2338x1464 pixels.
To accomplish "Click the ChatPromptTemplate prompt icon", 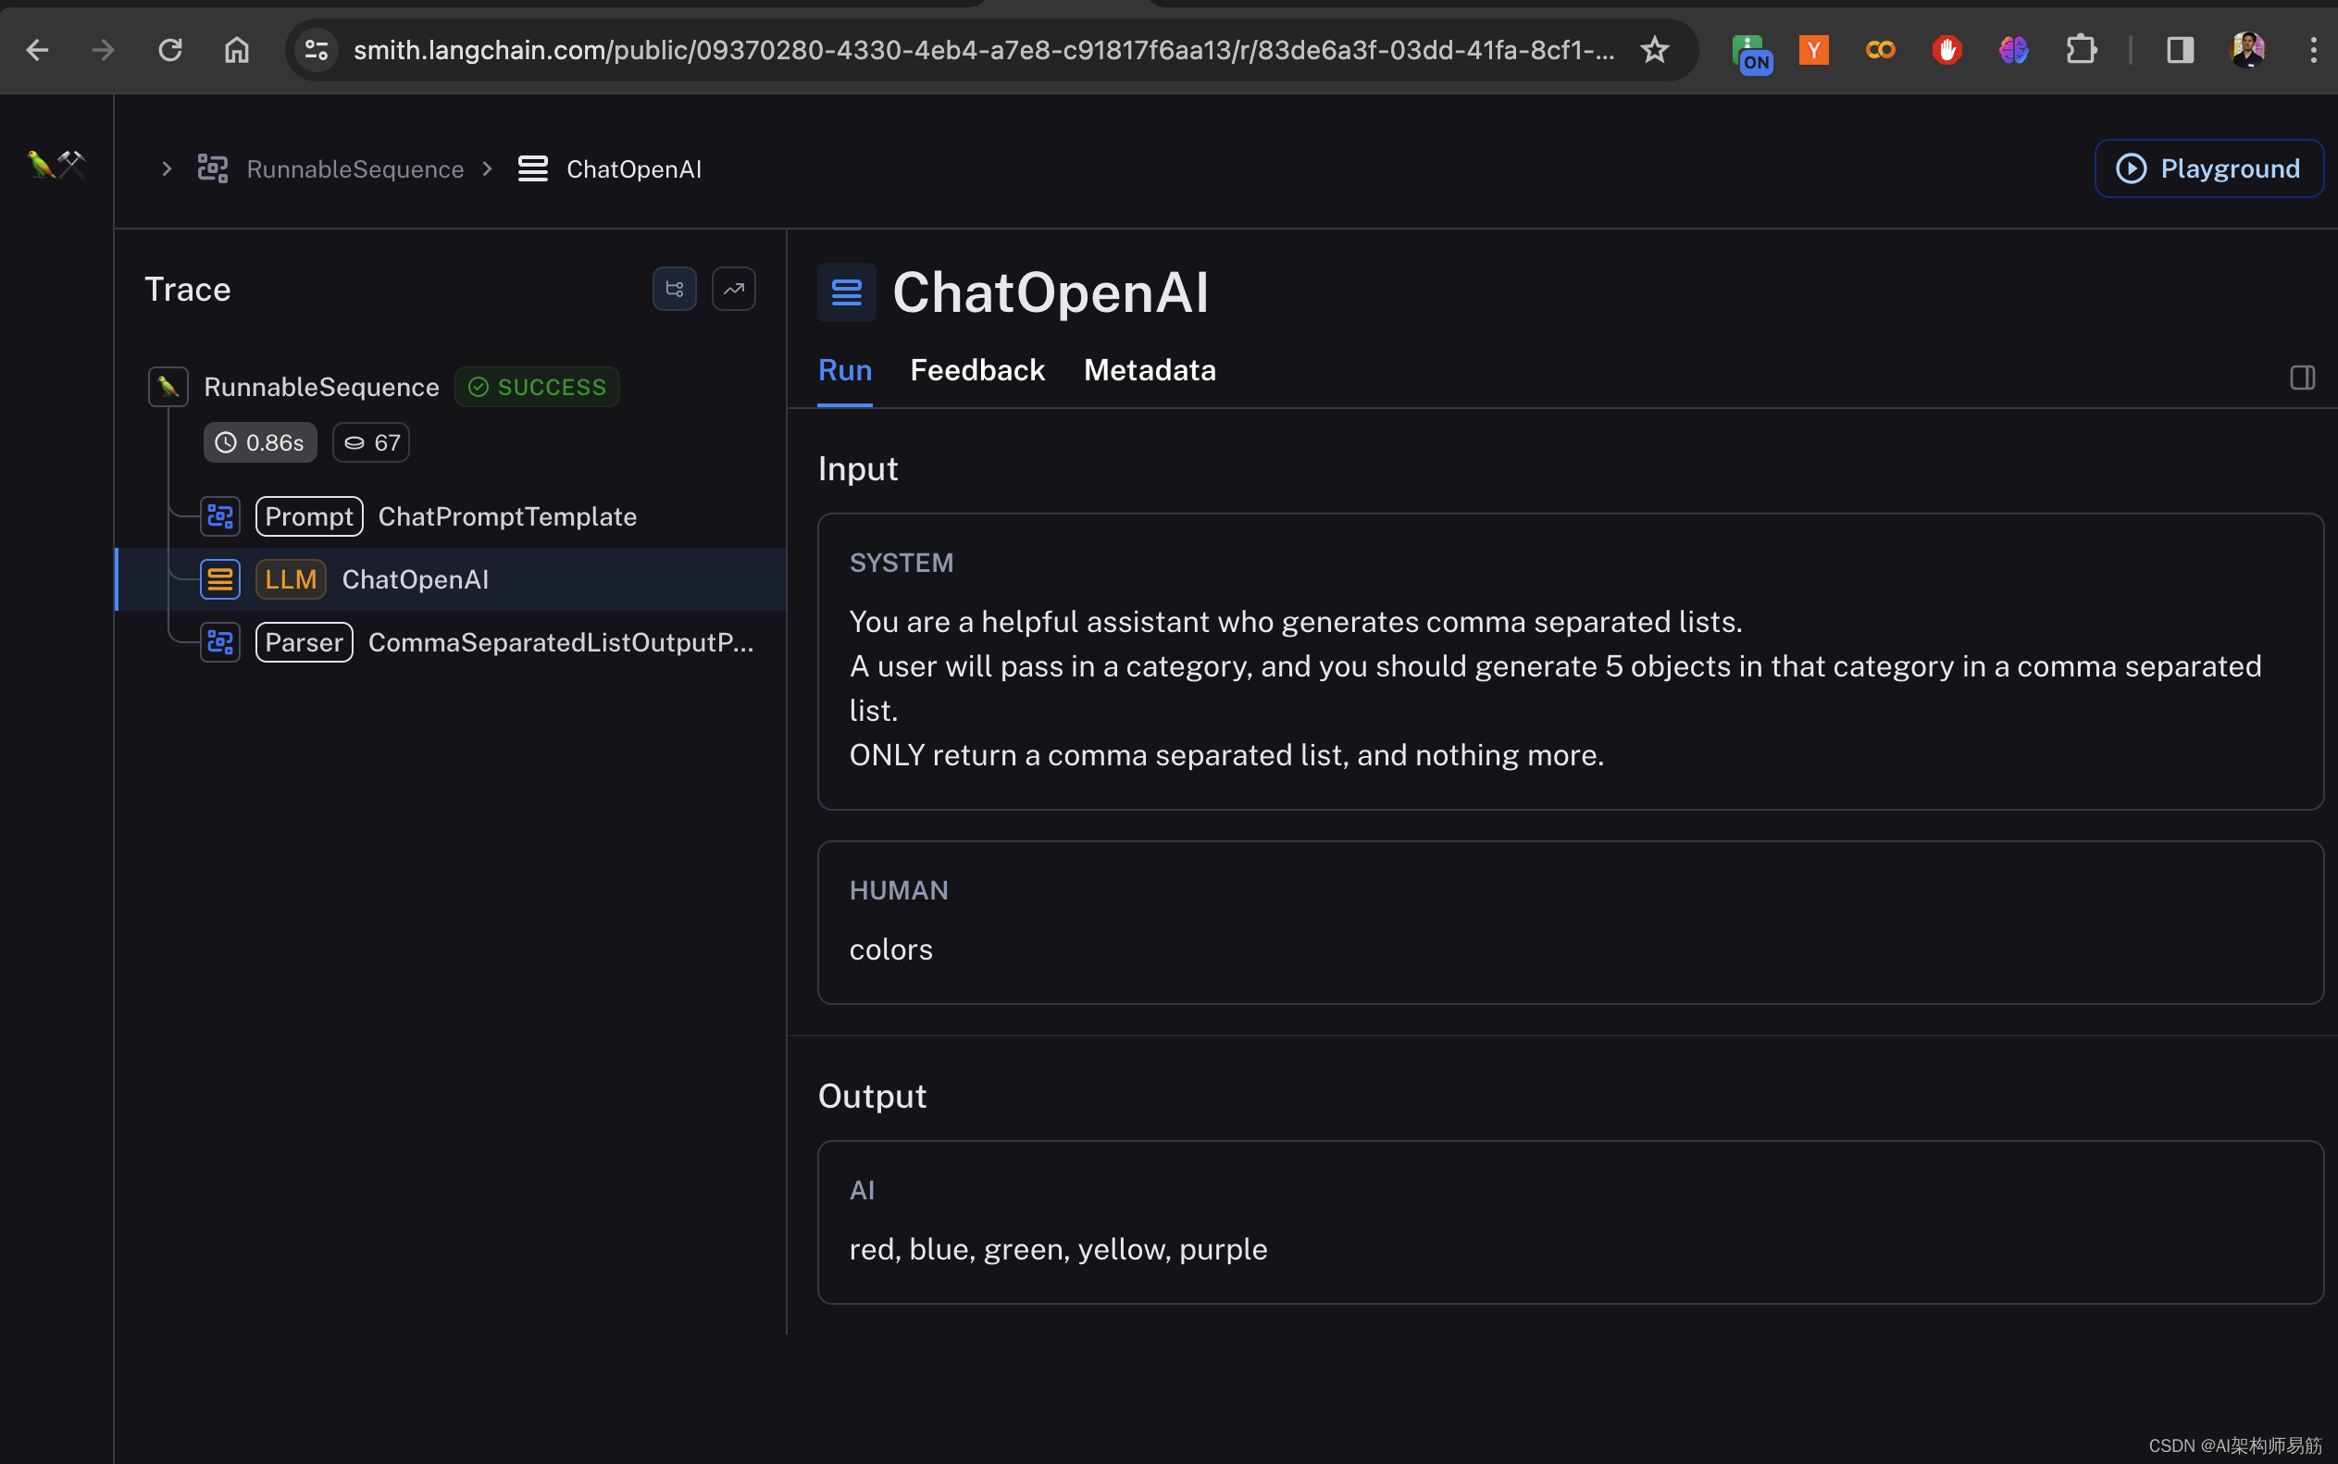I will 221,516.
